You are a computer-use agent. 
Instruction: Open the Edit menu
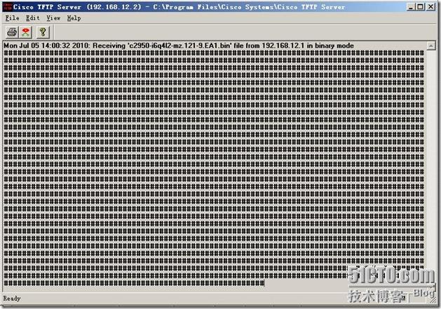coord(33,18)
